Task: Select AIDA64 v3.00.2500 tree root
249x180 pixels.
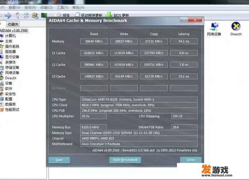Action: pos(14,31)
